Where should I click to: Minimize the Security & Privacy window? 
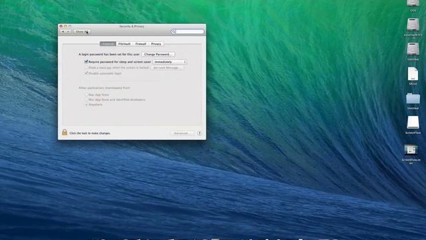coord(65,26)
